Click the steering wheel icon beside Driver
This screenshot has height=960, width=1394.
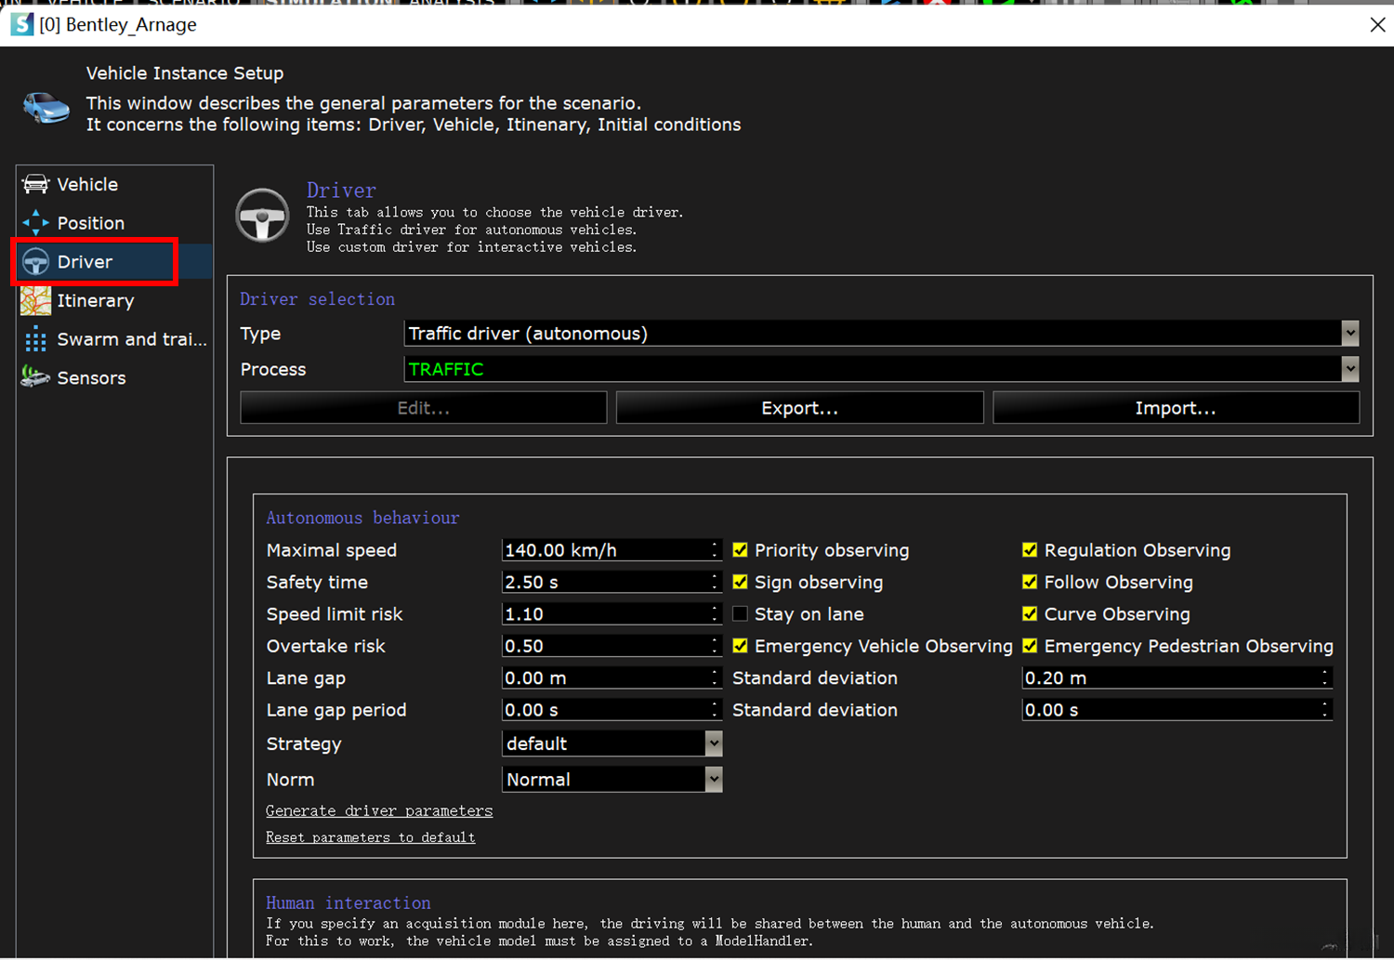point(35,262)
